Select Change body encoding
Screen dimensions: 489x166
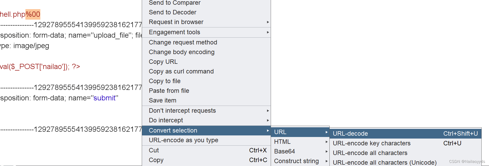coord(182,52)
